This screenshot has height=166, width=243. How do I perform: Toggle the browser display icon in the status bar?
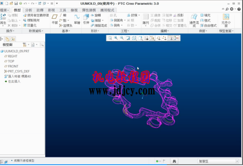tap(6, 162)
